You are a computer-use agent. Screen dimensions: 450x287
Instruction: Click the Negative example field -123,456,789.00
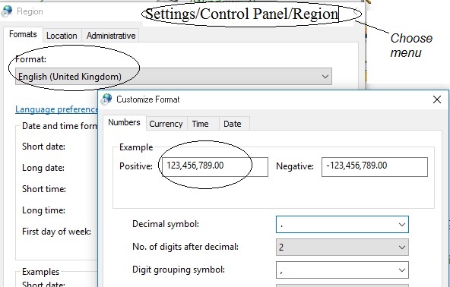375,167
